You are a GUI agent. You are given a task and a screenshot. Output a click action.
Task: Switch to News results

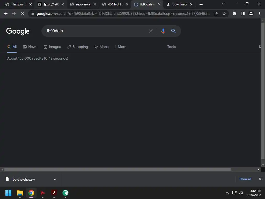coord(30,47)
